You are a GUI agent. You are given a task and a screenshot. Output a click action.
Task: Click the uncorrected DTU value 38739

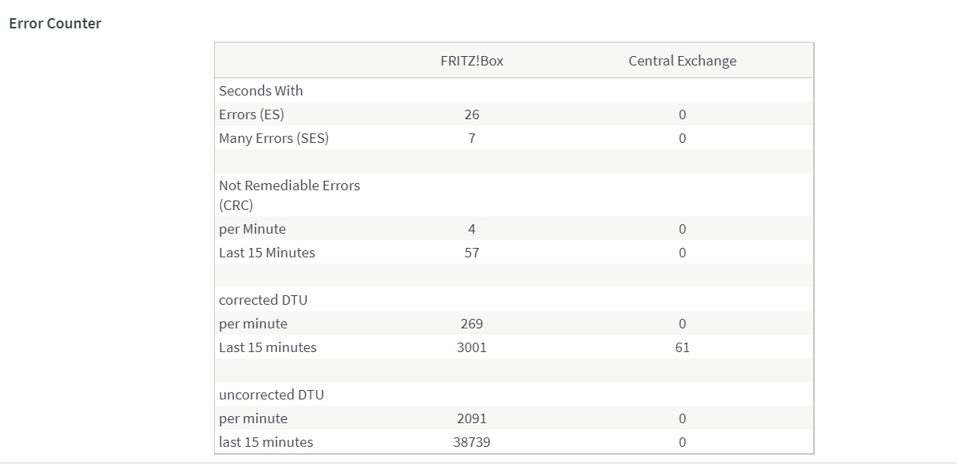(x=472, y=442)
